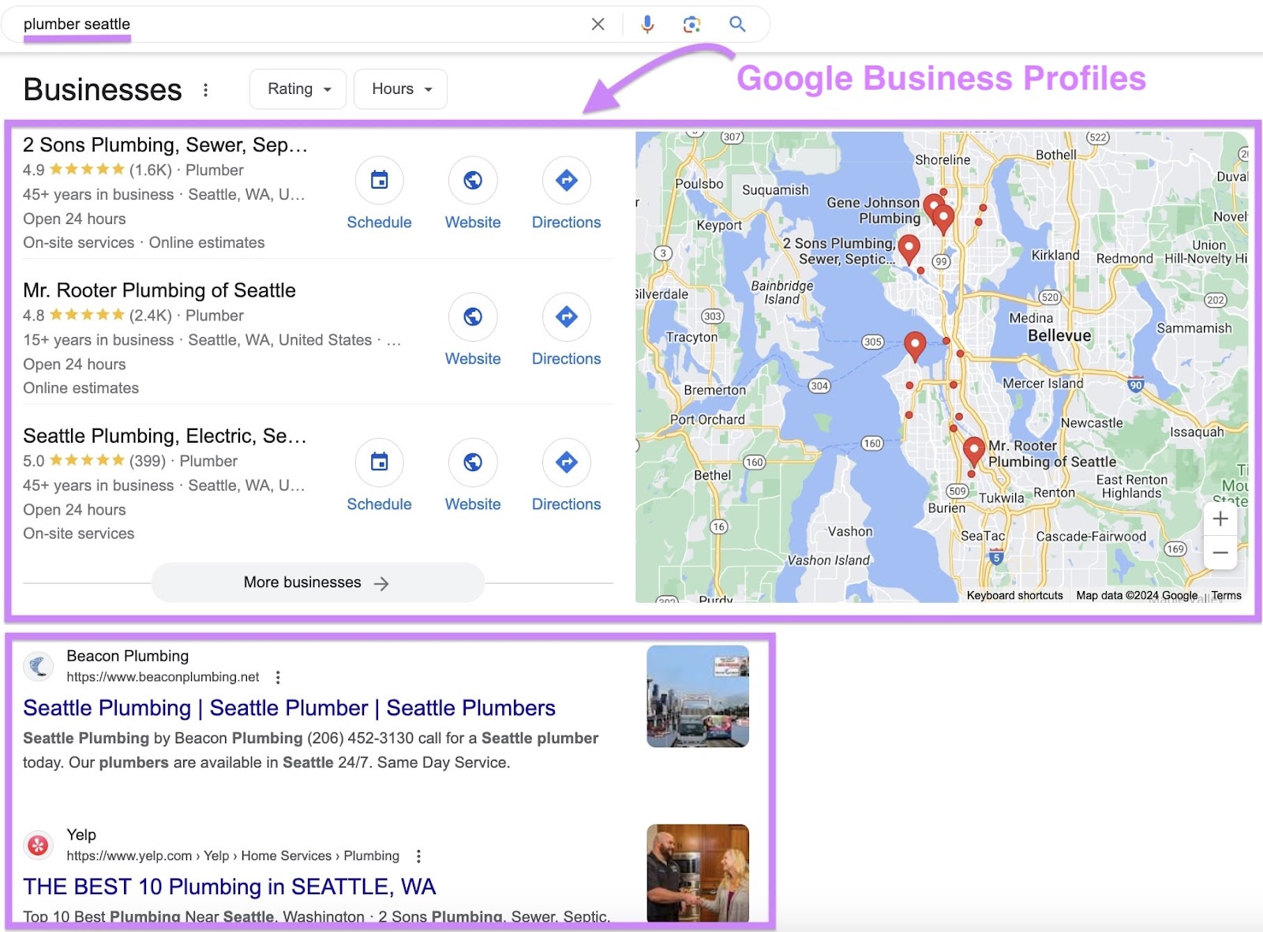Zoom out on the map using the minus control
The image size is (1263, 932).
point(1220,552)
